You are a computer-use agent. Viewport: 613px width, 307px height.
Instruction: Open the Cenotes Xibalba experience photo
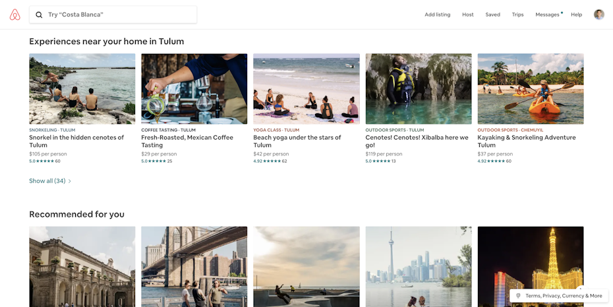pos(419,89)
